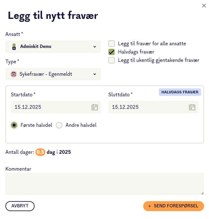This screenshot has width=209, height=219.
Task: Open the Startdato calendar picker icon
Action: pos(95,107)
